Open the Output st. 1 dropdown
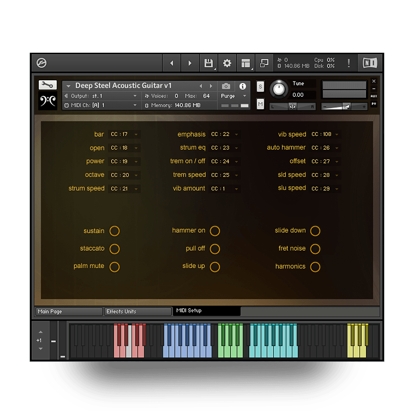 tap(101, 96)
